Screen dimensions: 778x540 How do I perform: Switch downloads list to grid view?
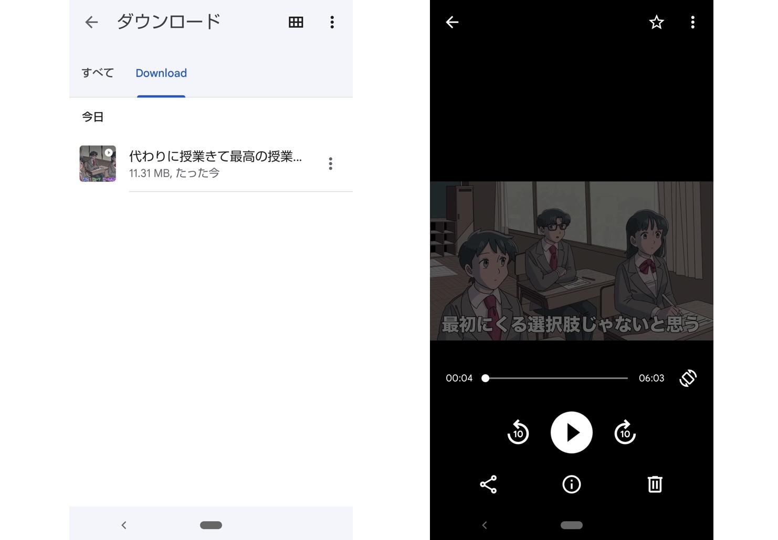pos(296,22)
